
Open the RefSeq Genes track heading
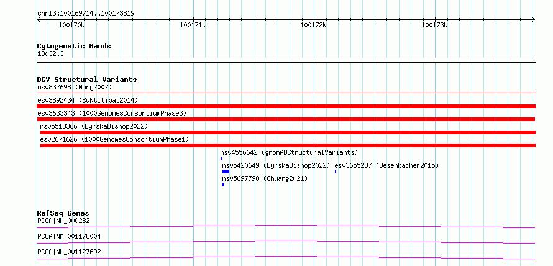(x=63, y=213)
